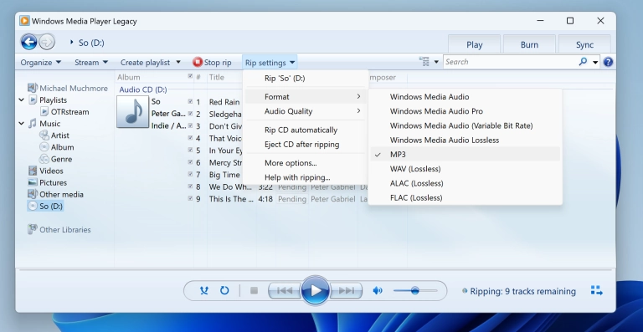Select WAV (Lossless) format
643x332 pixels.
(465, 169)
